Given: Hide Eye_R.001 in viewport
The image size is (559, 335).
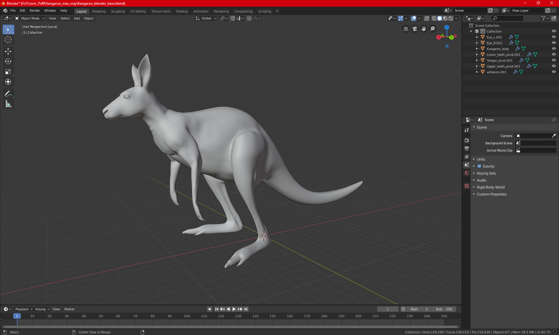Looking at the screenshot, I should (554, 43).
